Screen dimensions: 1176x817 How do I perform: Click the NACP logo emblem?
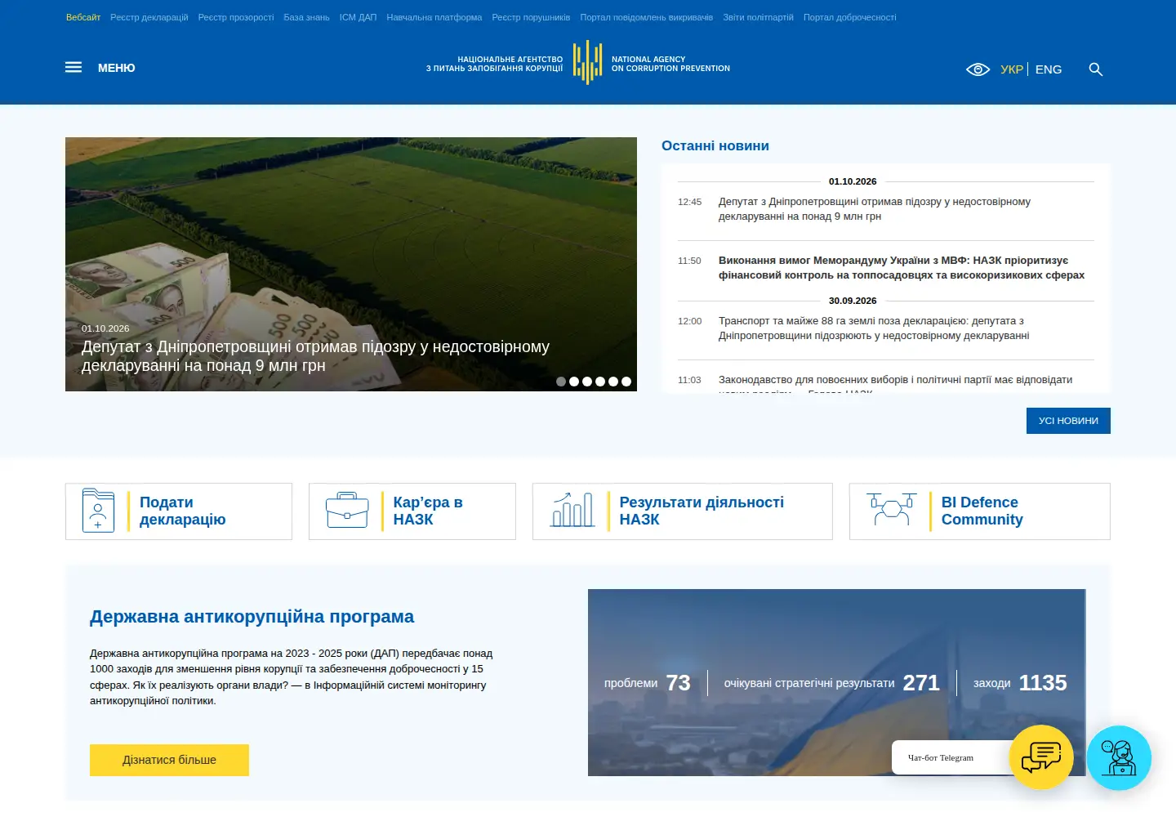coord(587,63)
